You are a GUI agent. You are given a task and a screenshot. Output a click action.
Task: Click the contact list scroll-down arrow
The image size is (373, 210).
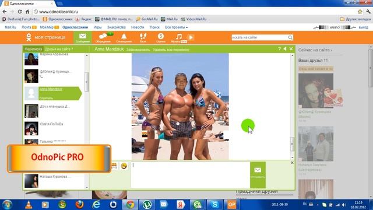tap(87, 187)
